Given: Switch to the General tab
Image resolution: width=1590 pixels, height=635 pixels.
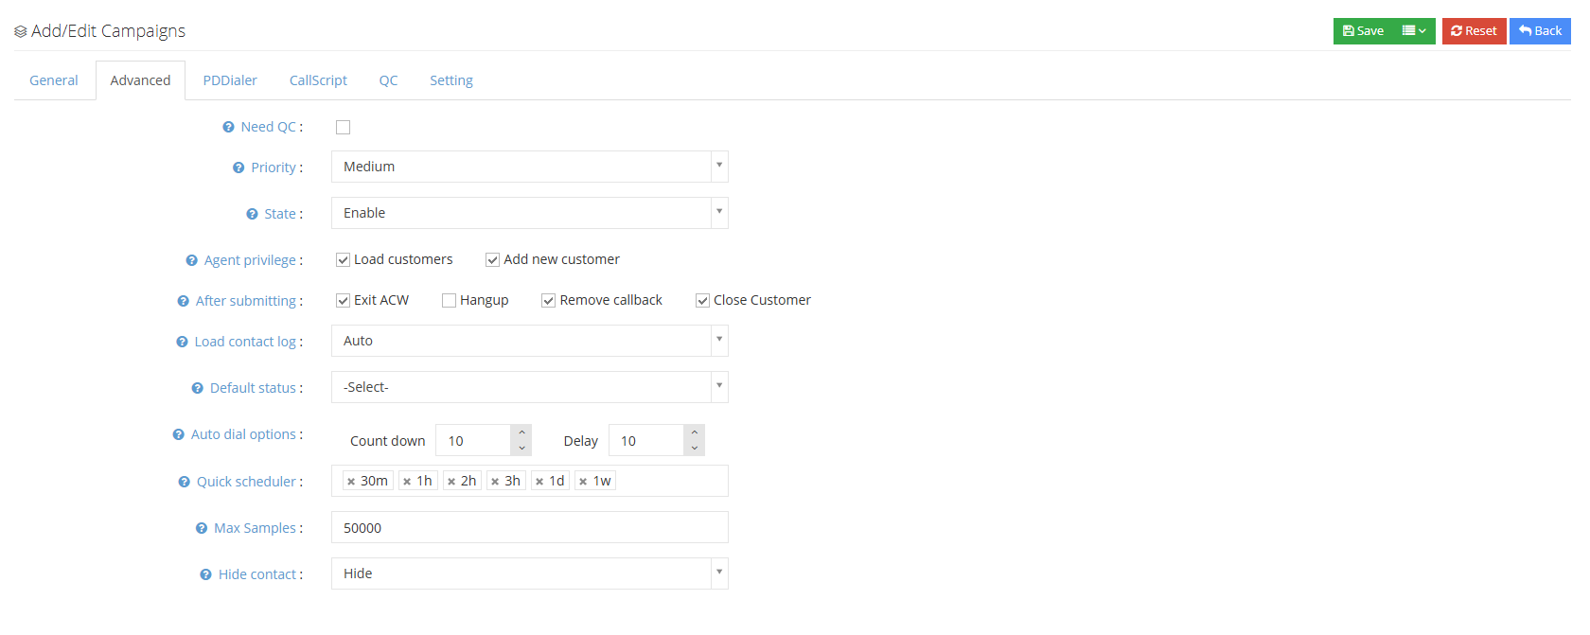Looking at the screenshot, I should (x=54, y=80).
